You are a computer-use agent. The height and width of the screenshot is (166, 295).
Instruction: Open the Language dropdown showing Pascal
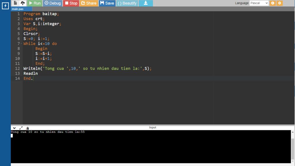coord(259,3)
